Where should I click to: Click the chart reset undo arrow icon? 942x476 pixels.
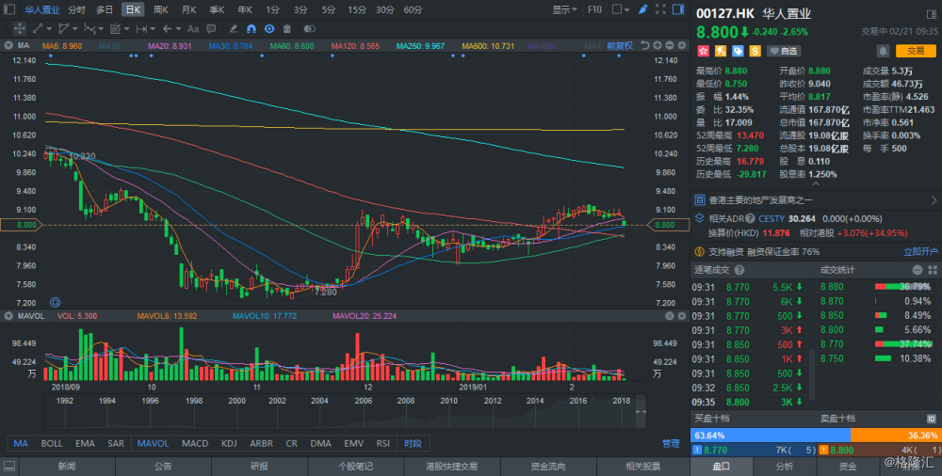pyautogui.click(x=645, y=45)
